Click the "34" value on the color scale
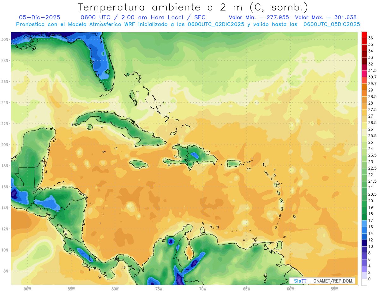This screenshot has width=379, height=293. click(371, 51)
